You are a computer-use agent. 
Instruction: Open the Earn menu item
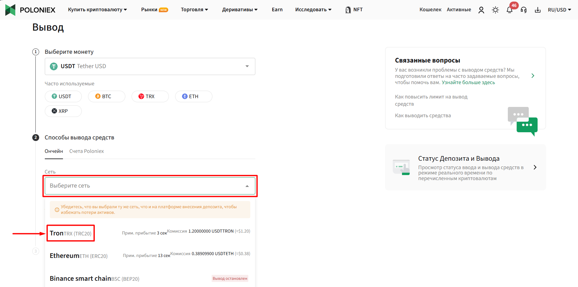click(277, 10)
